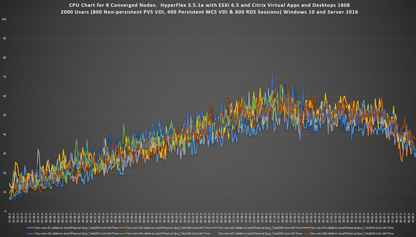Click the green hx-conv-06 legend line marker
The image size is (416, 237).
pos(122,233)
